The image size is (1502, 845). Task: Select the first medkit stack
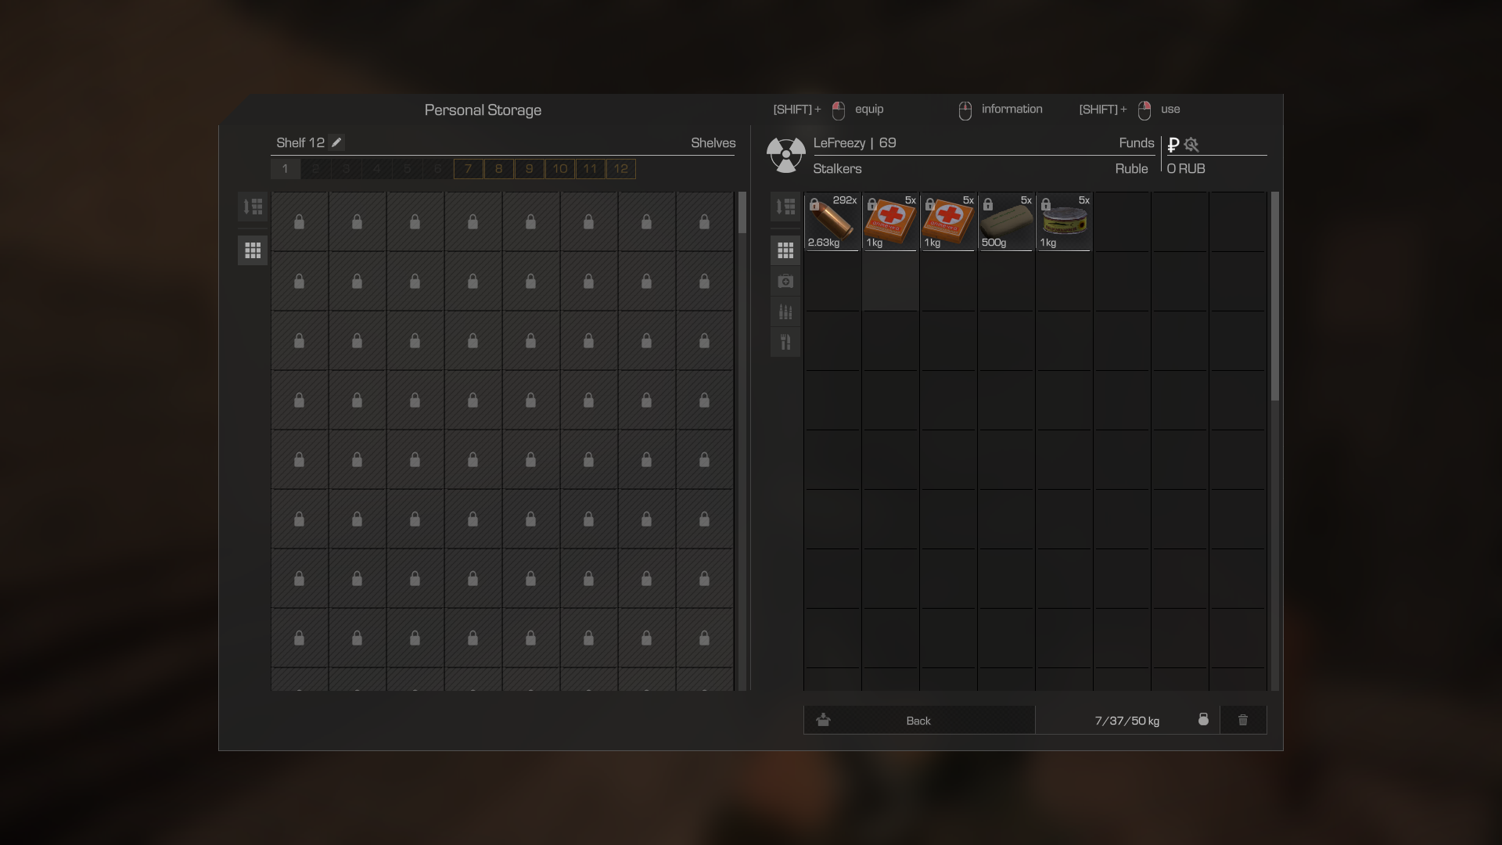[x=890, y=221]
